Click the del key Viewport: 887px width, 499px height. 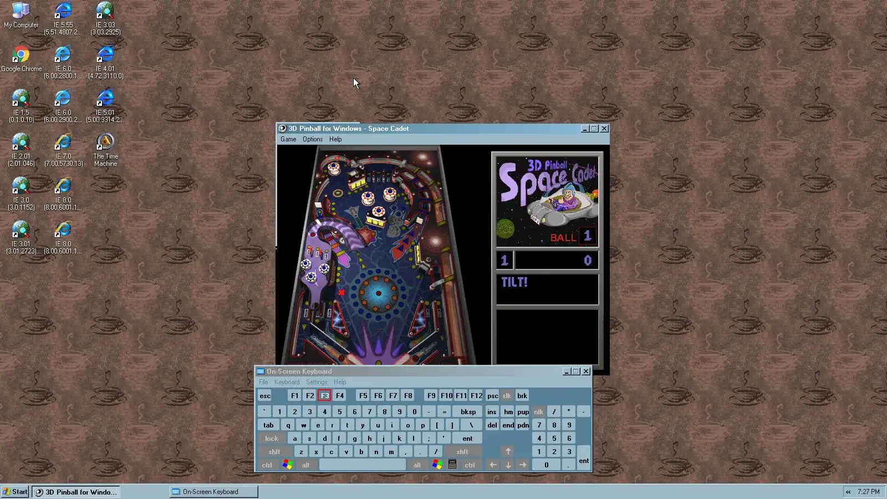(x=492, y=425)
